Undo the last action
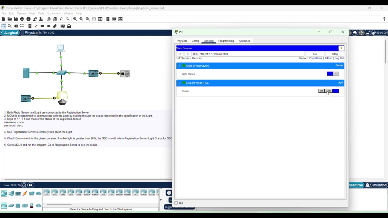Image resolution: width=388 pixels, height=218 pixels. (x=61, y=19)
